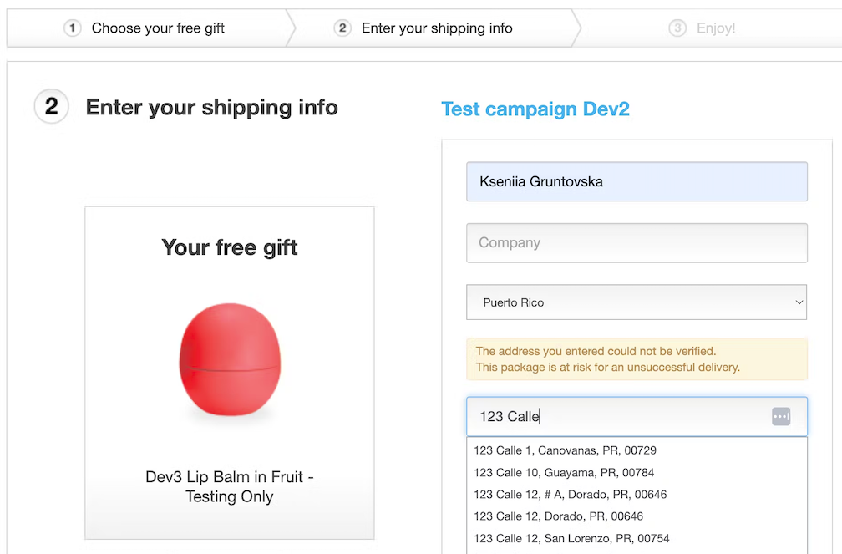Click the step 1 circle number icon
The image size is (842, 554).
pos(73,28)
